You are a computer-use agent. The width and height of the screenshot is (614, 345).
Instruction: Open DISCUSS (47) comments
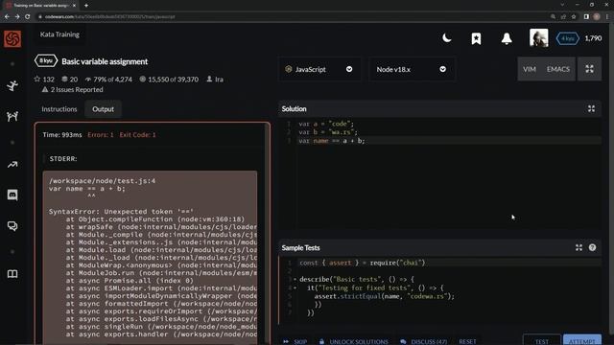[x=424, y=341]
